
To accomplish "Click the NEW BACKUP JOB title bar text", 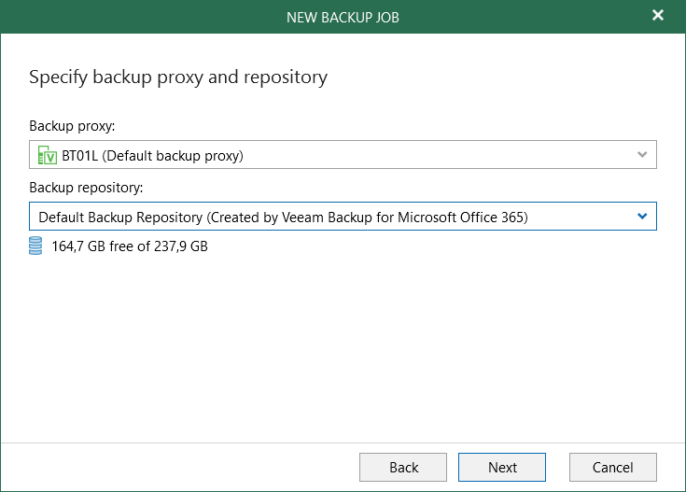I will [x=343, y=16].
